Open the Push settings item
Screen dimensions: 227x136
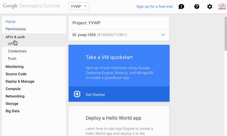pyautogui.click(x=12, y=59)
